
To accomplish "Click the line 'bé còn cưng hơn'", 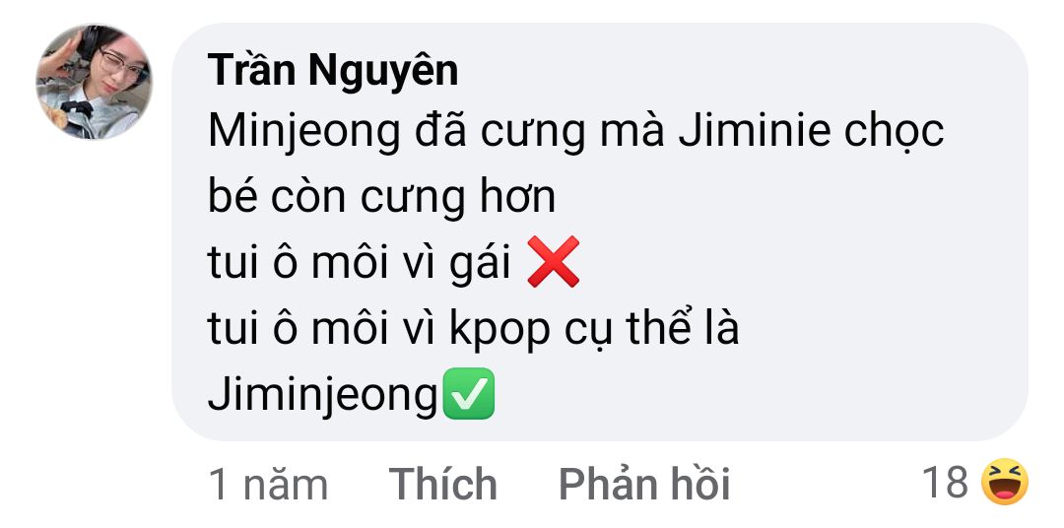I will (382, 198).
